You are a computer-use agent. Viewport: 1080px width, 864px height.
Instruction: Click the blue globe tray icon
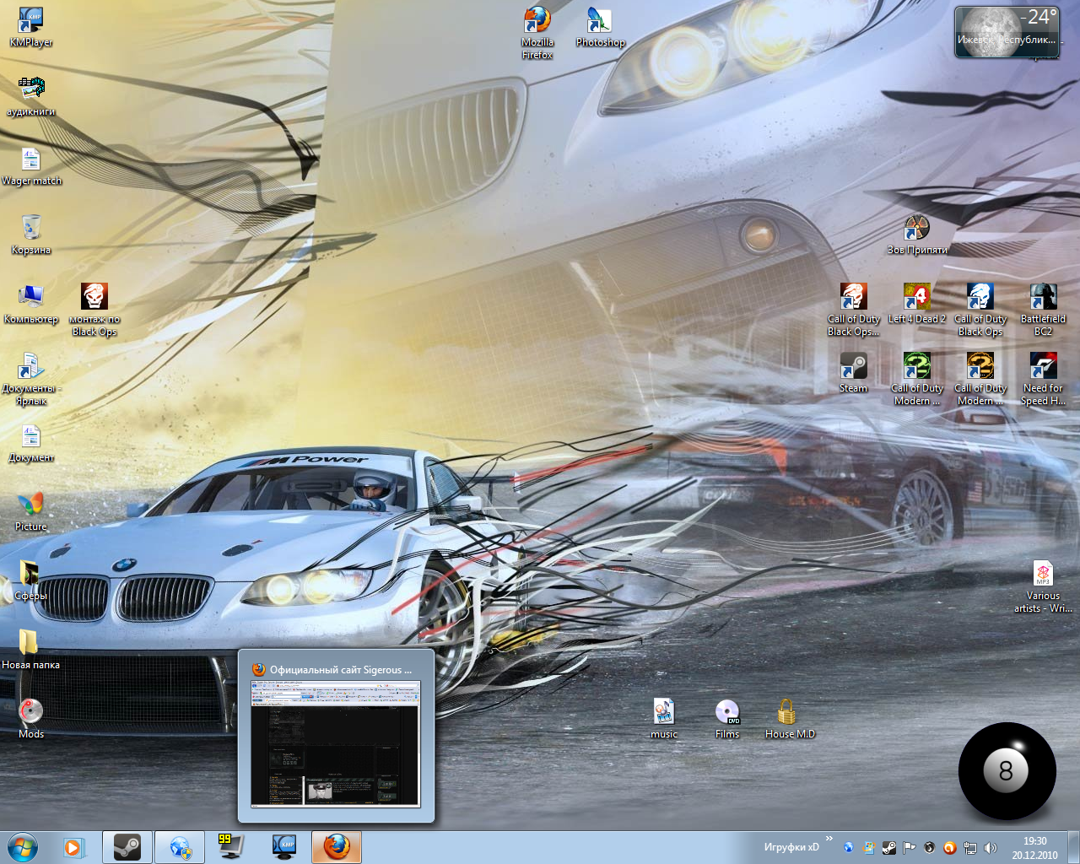coord(848,848)
